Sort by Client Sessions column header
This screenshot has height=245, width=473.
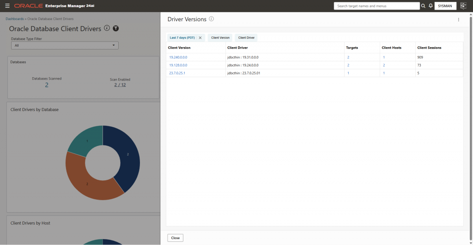pyautogui.click(x=429, y=48)
